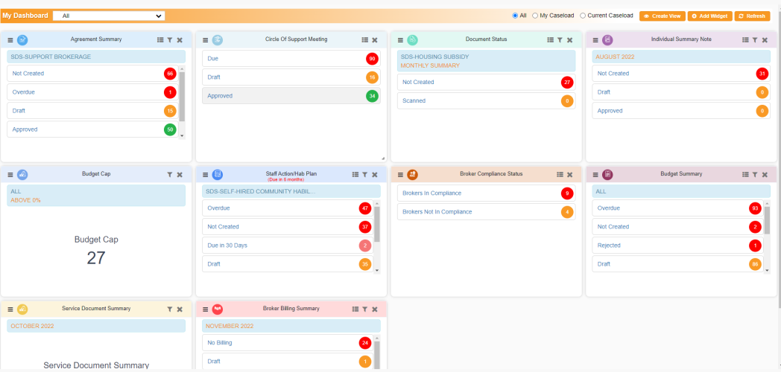Viewport: 781px width, 372px height.
Task: Choose the Current Caseload radio option
Action: pyautogui.click(x=583, y=16)
